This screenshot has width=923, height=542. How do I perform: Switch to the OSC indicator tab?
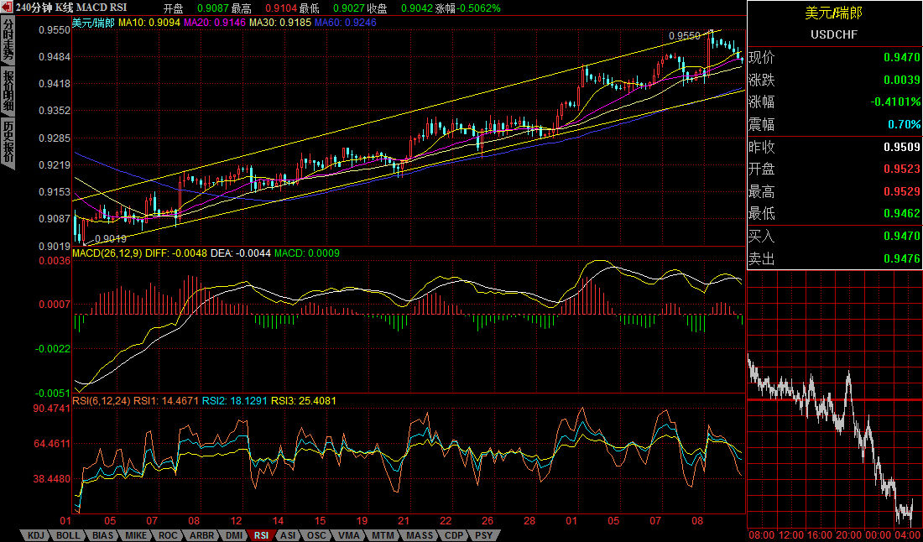[x=318, y=535]
